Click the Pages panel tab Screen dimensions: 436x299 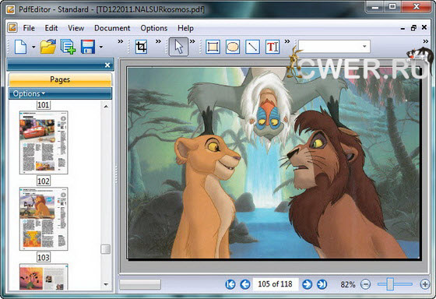click(60, 79)
